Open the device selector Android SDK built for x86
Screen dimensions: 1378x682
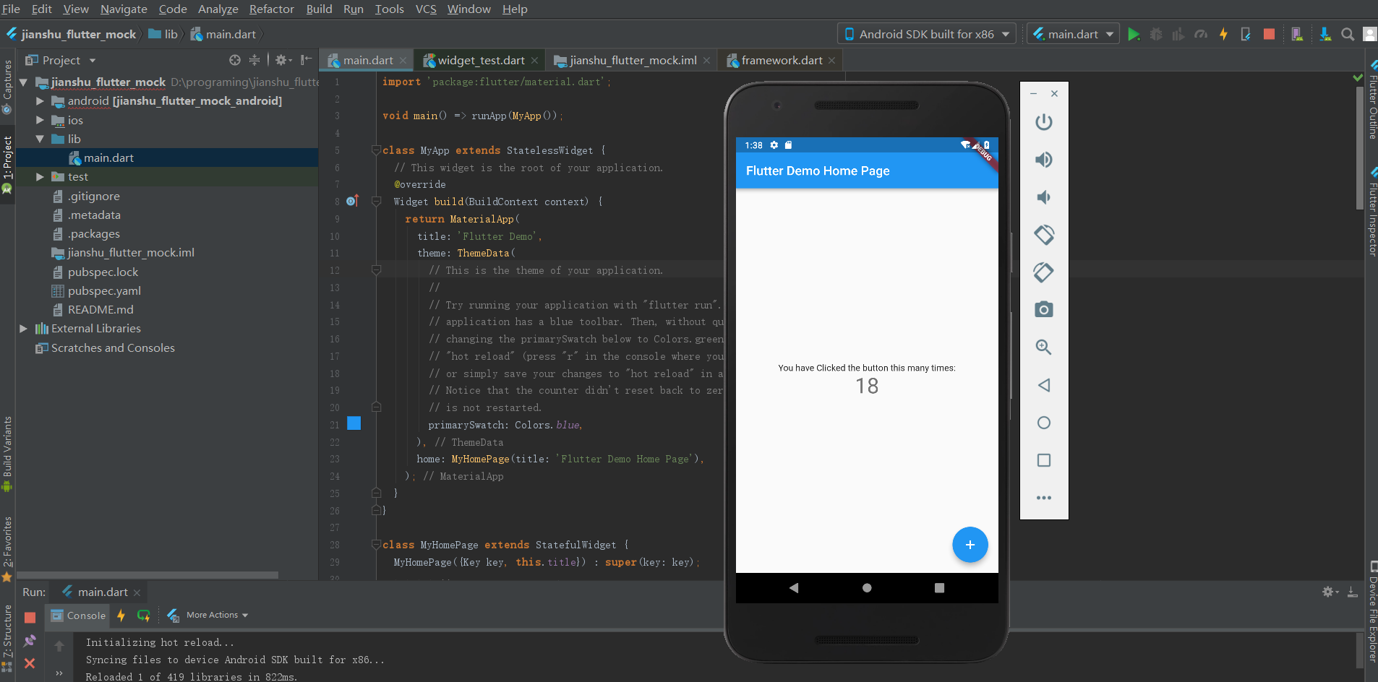click(x=927, y=34)
